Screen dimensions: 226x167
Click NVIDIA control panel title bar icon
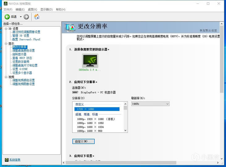coord(5,3)
